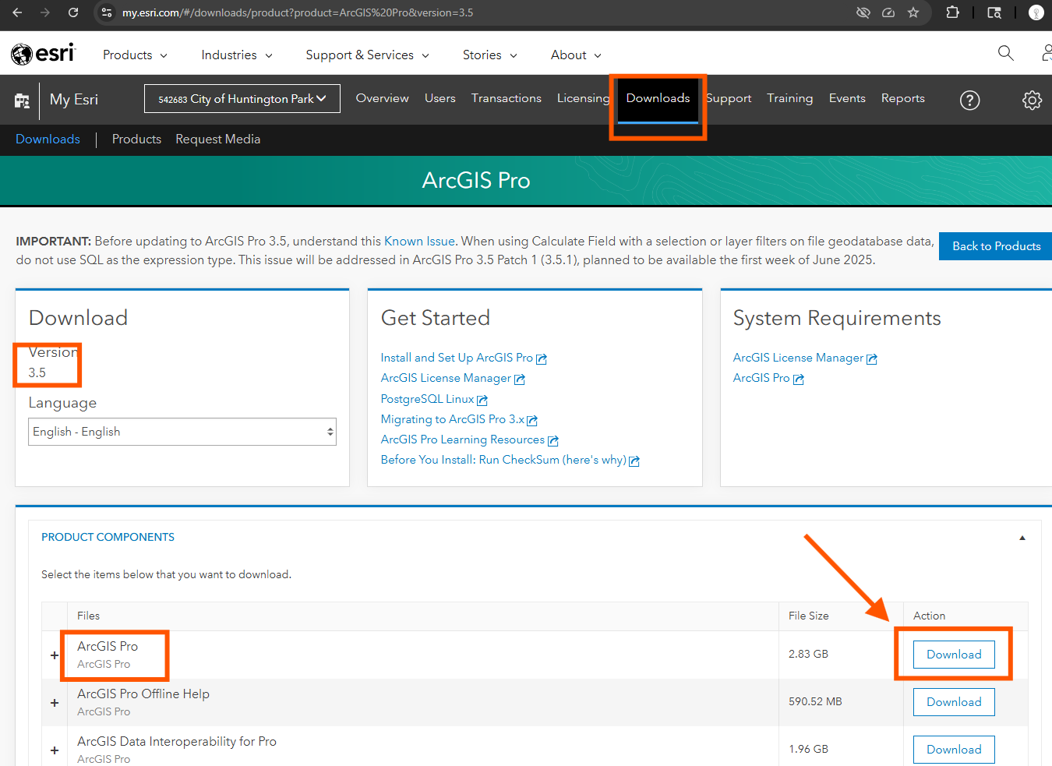Open ArcGIS Pro Learning Resources link
Screen dimensions: 1052x766
463,439
